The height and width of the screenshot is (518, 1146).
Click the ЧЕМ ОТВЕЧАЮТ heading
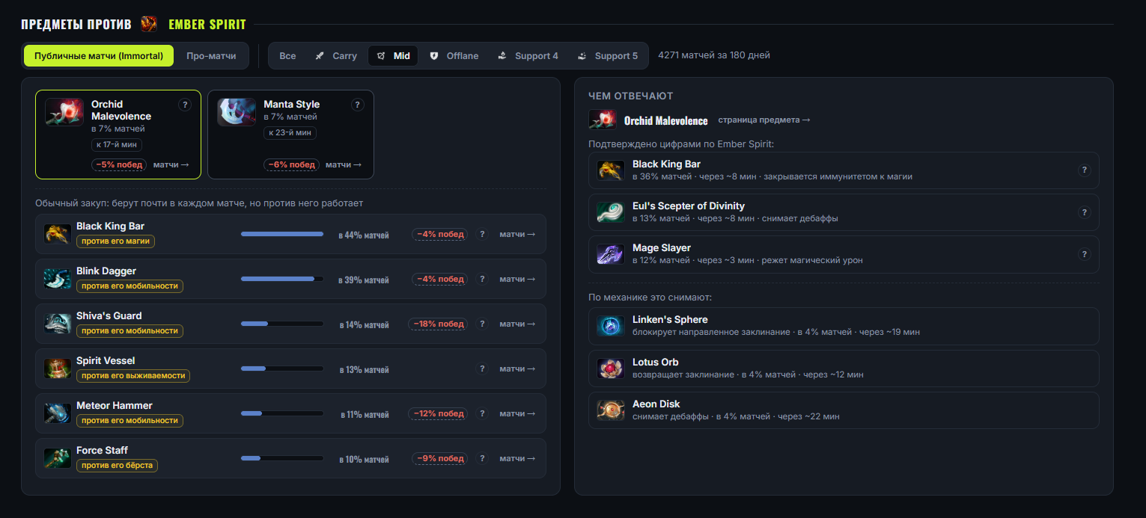631,96
